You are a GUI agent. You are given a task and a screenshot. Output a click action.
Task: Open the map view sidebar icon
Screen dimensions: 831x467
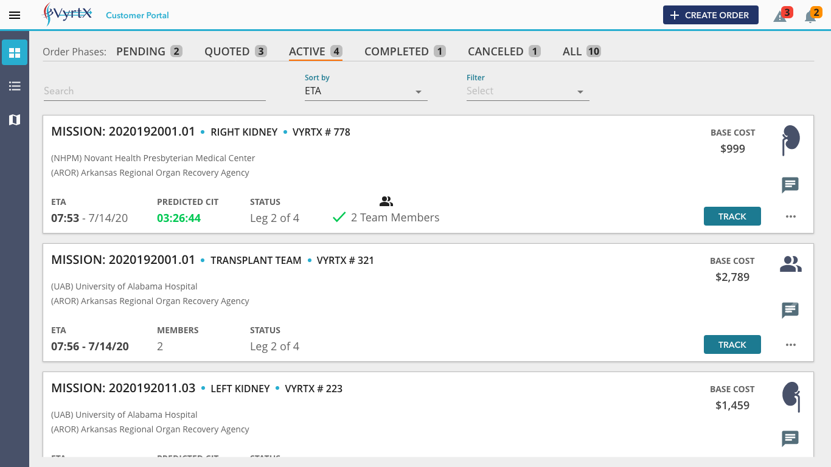pos(15,120)
